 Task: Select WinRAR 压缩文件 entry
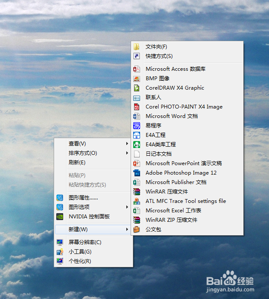click(187, 192)
